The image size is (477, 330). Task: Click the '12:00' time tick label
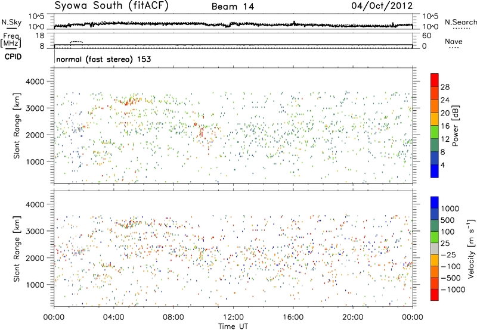pos(233,317)
